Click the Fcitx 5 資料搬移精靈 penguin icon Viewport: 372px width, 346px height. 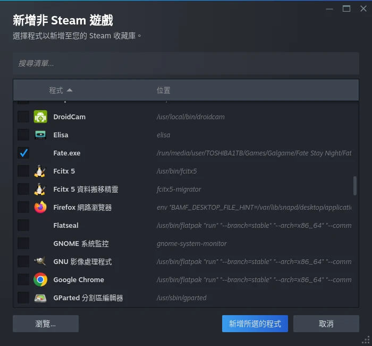(40, 189)
